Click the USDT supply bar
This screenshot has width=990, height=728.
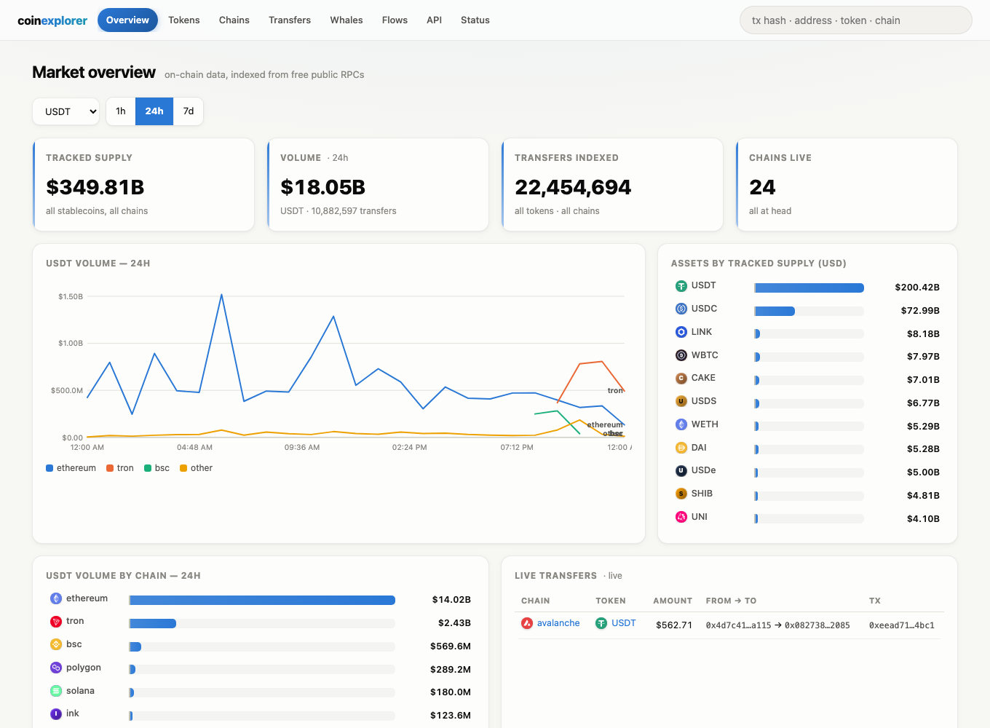point(809,288)
